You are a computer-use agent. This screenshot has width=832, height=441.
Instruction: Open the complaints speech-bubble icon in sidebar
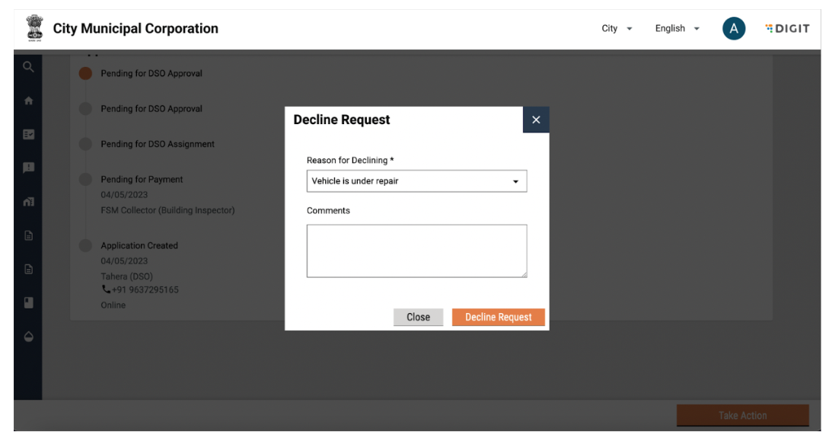[28, 168]
